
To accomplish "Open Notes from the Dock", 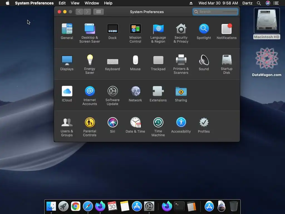I will [124, 206].
